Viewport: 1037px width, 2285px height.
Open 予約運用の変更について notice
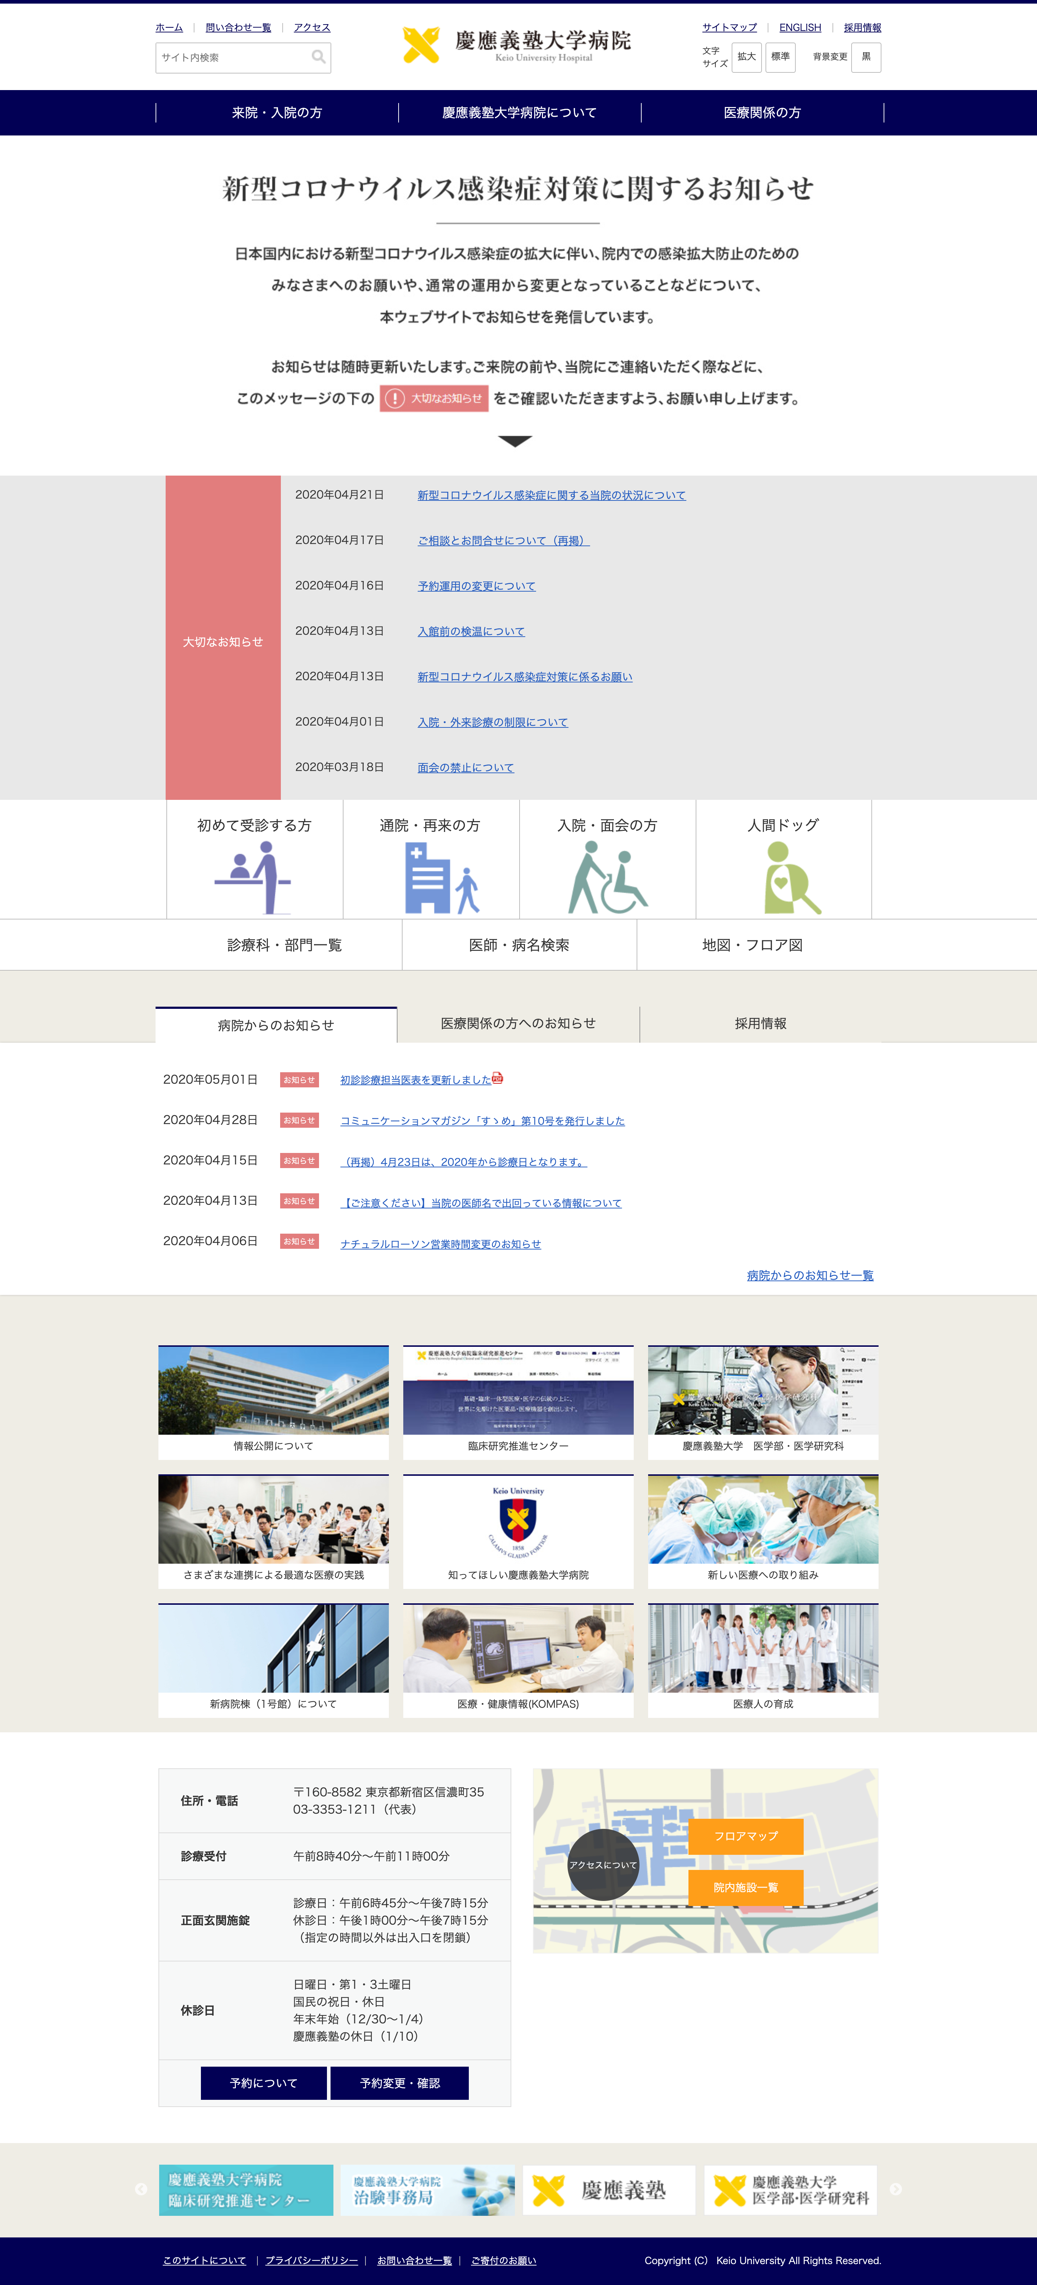(477, 585)
